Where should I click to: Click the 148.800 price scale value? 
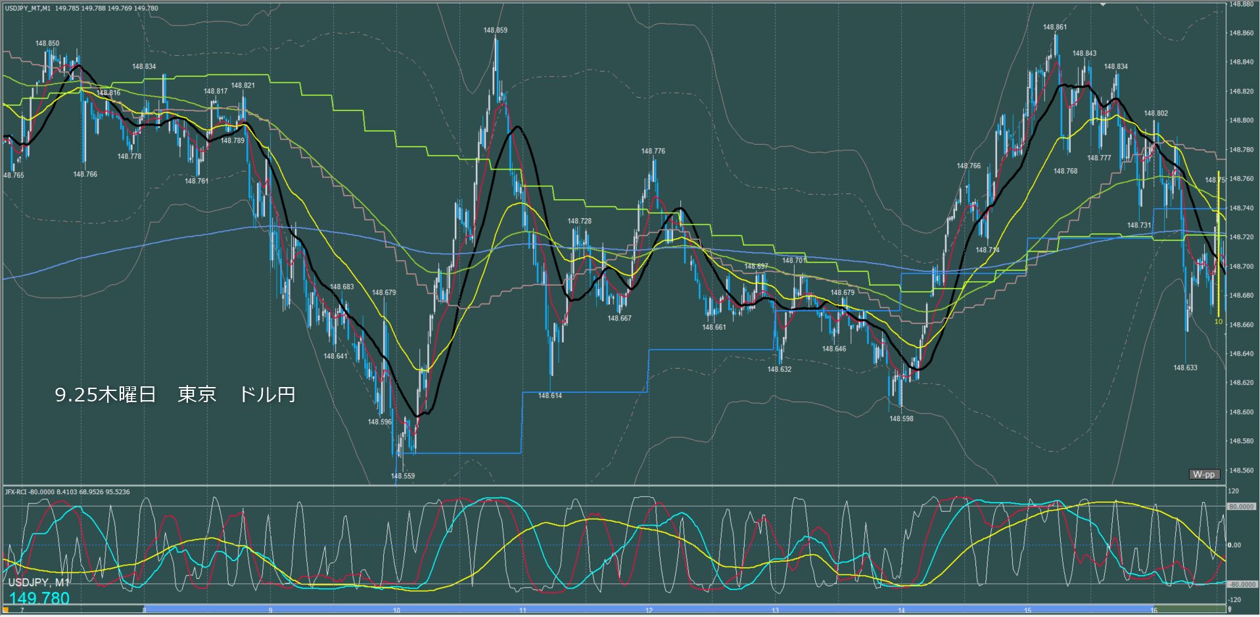pyautogui.click(x=1241, y=120)
